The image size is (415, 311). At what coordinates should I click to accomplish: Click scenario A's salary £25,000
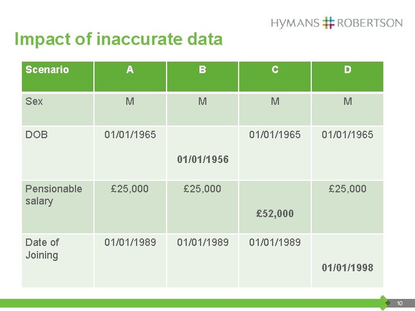(x=130, y=188)
